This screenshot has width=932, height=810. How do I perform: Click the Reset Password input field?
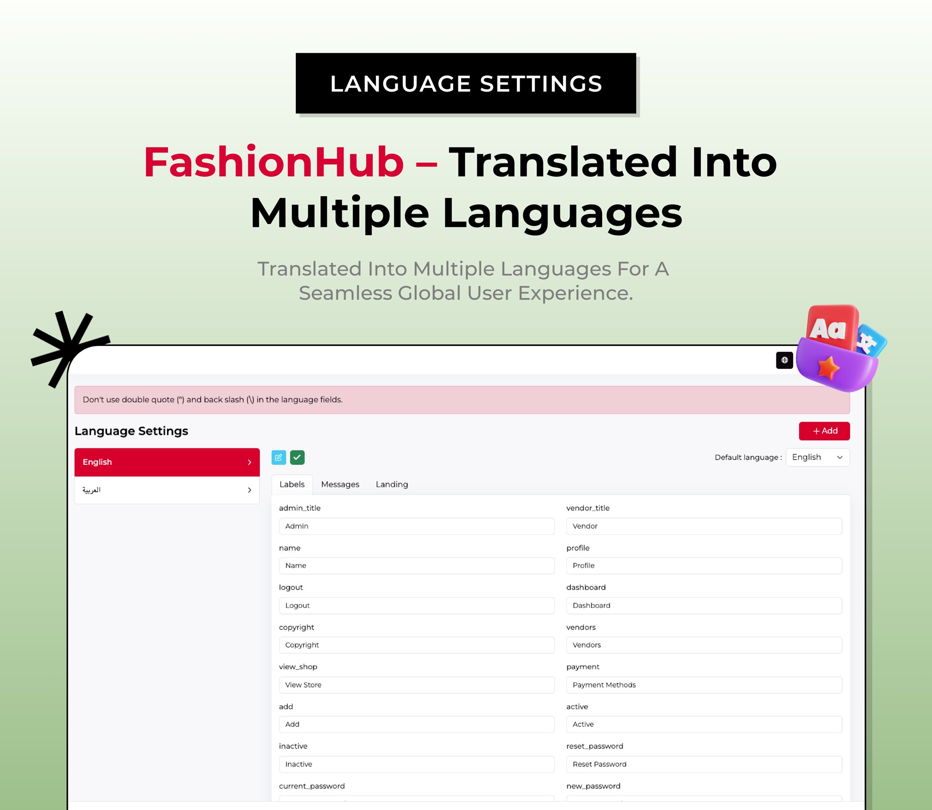click(x=704, y=764)
